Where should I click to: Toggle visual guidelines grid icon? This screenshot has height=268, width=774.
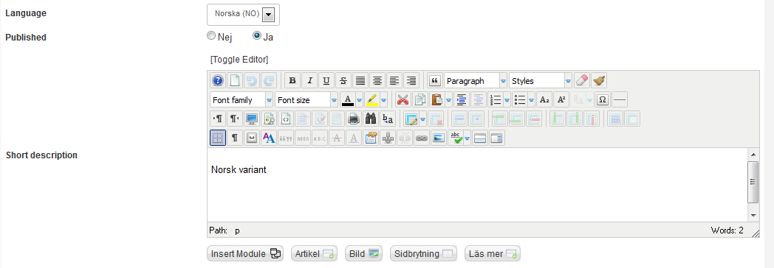218,138
